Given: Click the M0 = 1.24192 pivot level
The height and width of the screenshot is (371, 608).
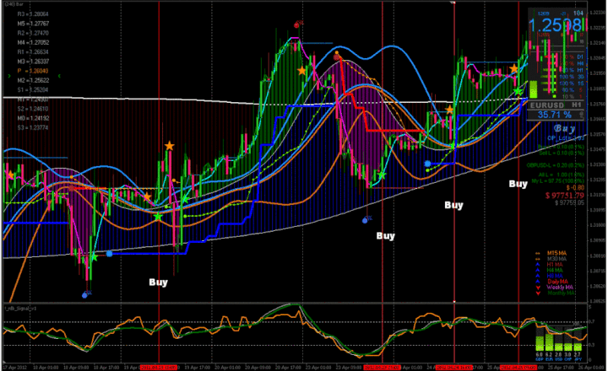Looking at the screenshot, I should pyautogui.click(x=33, y=118).
